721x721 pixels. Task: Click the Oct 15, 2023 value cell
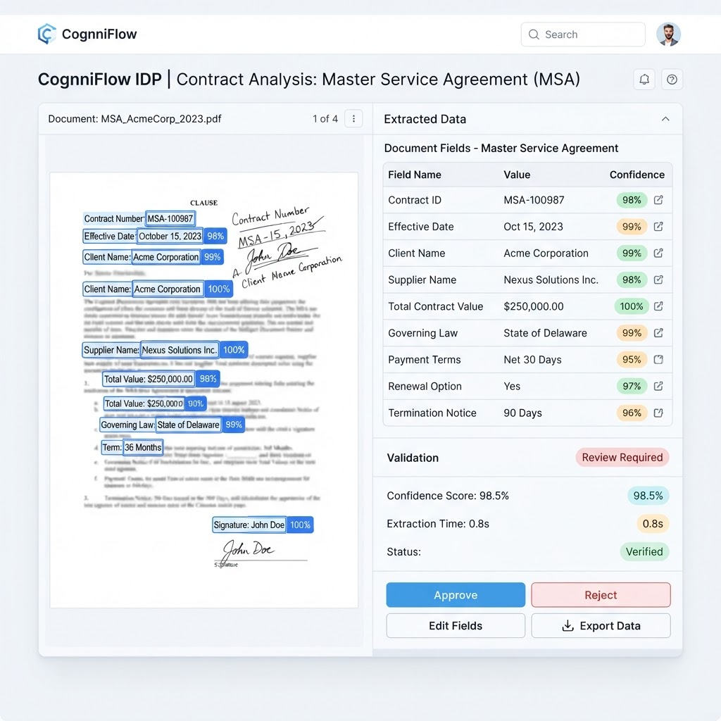[534, 227]
